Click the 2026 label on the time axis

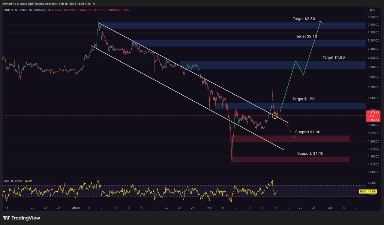(76, 207)
